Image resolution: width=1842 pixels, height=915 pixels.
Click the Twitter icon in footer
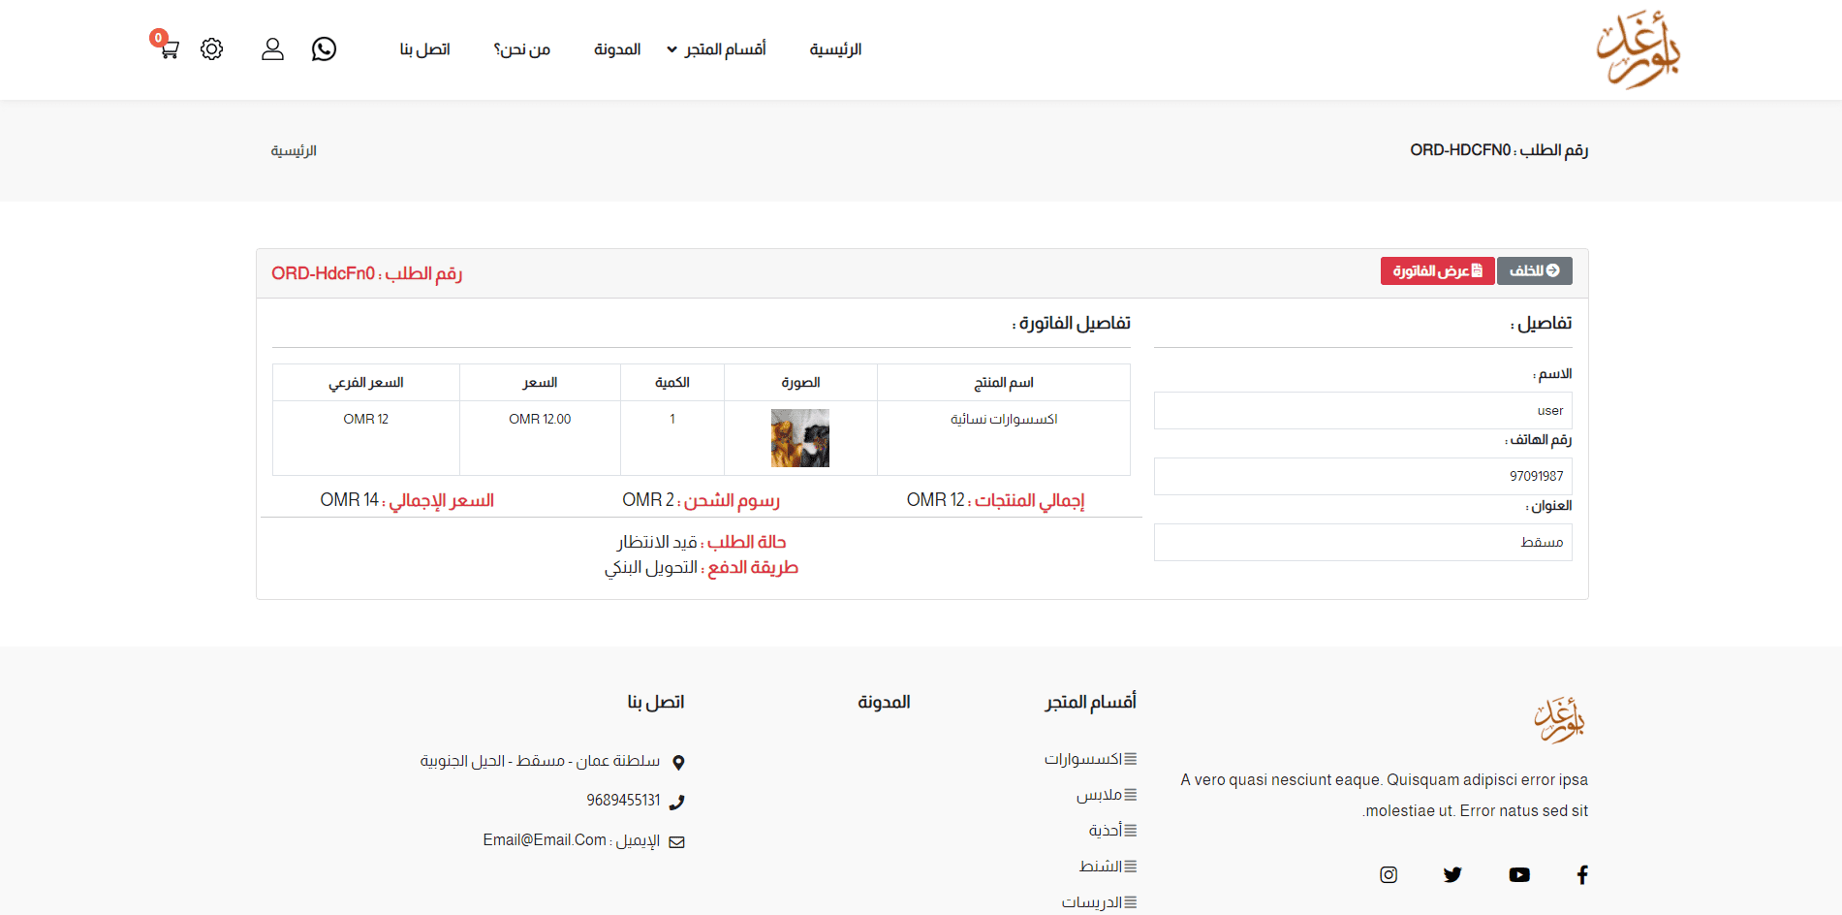click(x=1452, y=874)
